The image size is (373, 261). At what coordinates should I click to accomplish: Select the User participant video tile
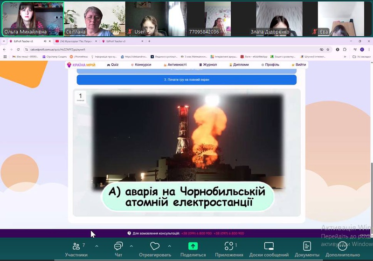(156, 19)
